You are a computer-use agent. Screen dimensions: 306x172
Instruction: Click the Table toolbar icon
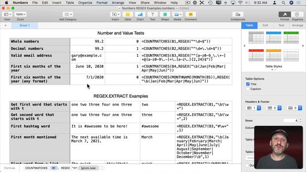(x=128, y=14)
